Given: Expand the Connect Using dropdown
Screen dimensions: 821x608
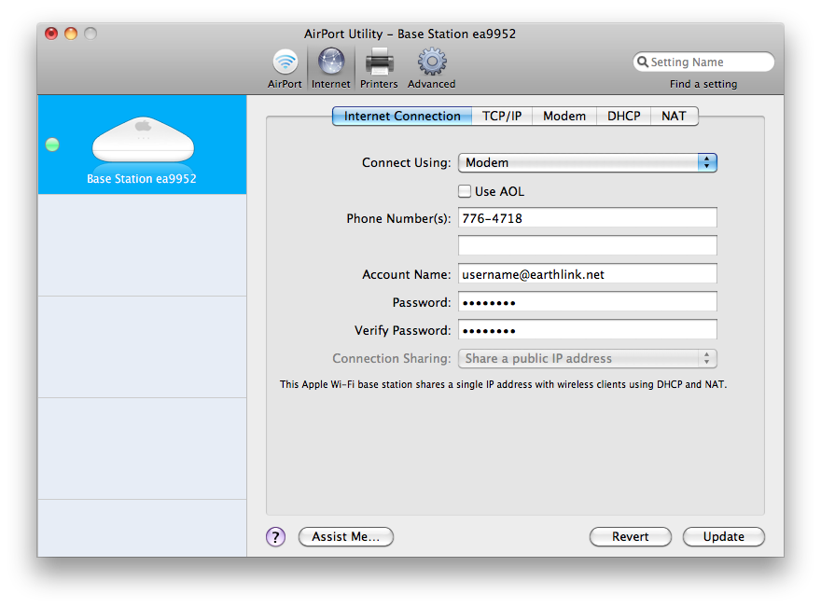Looking at the screenshot, I should pos(587,162).
